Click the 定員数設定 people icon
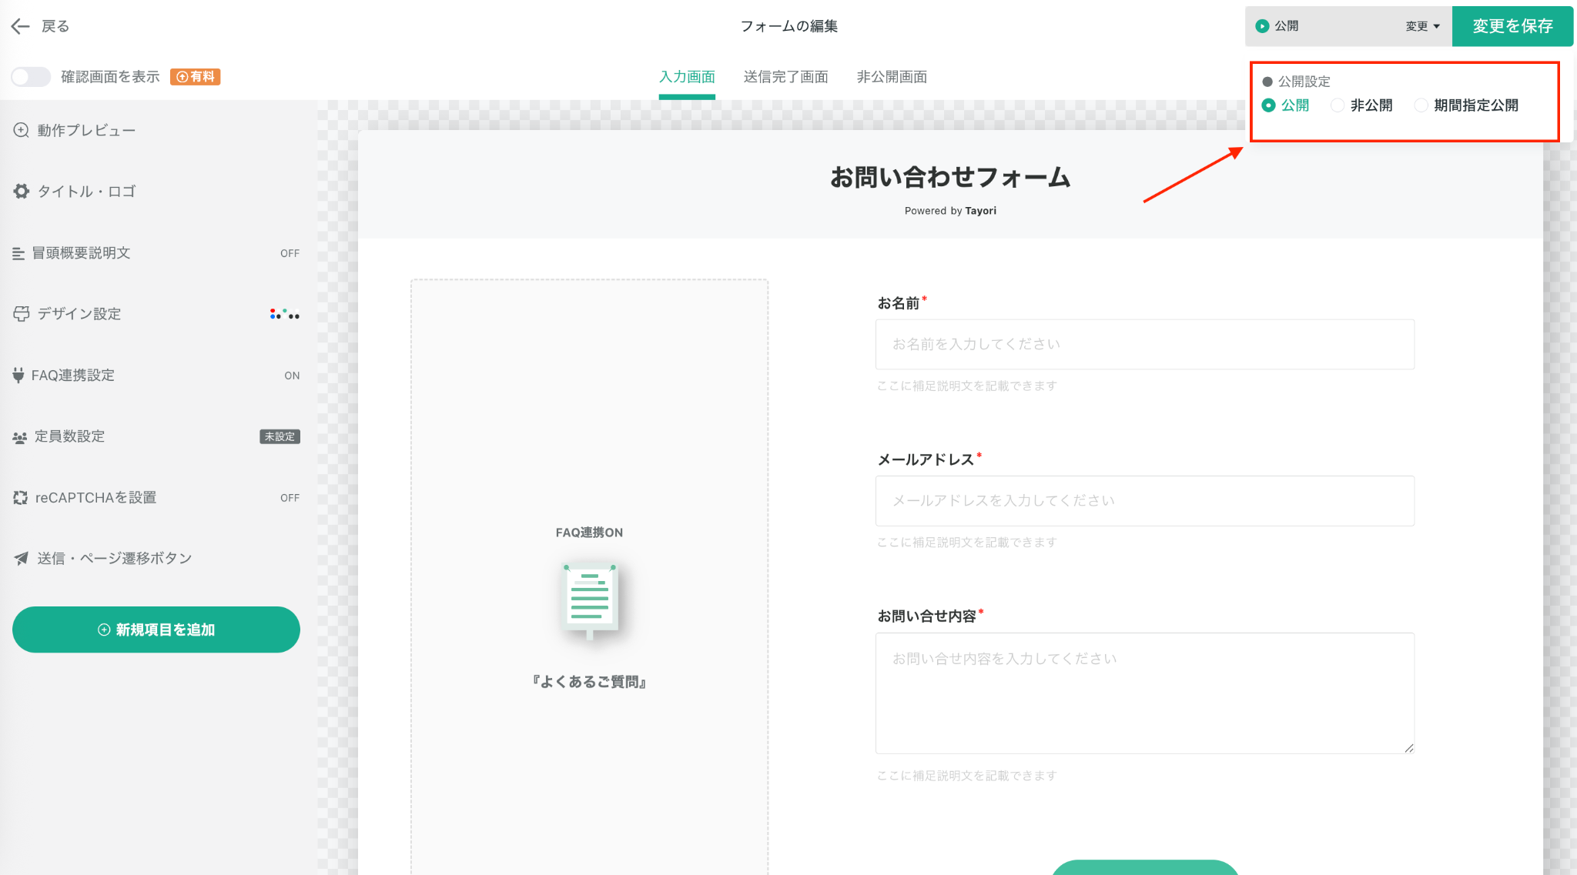 (x=20, y=437)
